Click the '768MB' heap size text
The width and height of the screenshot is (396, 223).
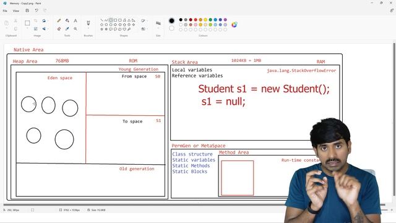point(62,61)
